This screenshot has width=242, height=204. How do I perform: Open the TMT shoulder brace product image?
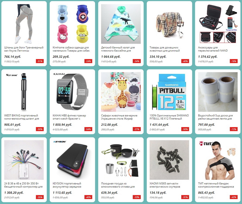coord(218,160)
